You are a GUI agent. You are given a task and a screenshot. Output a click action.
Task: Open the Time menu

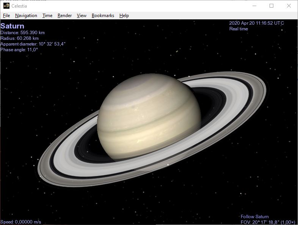pyautogui.click(x=47, y=16)
